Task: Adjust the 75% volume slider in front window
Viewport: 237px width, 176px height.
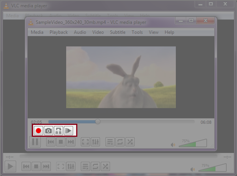Action: point(193,143)
